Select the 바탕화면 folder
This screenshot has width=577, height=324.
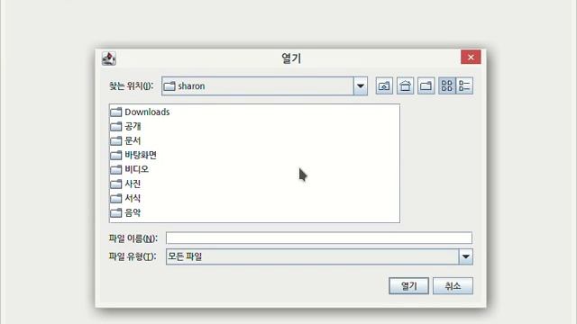point(133,155)
